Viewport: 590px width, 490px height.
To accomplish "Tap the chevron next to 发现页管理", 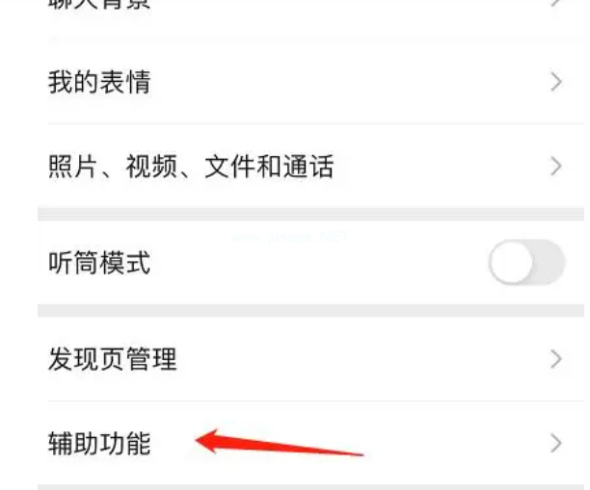I will (x=556, y=359).
